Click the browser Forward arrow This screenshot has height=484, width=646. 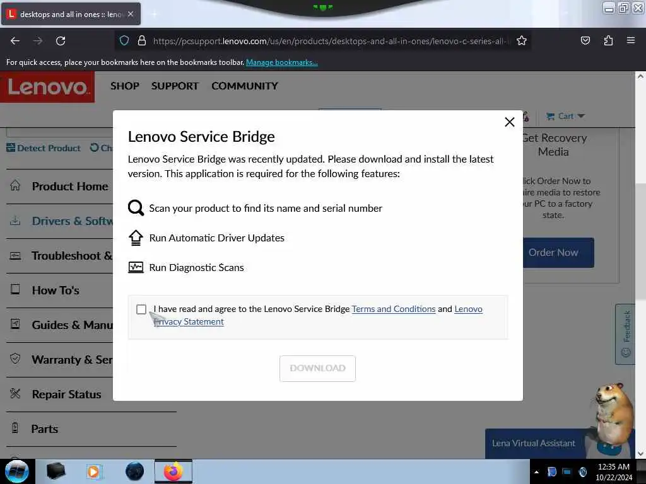click(37, 41)
